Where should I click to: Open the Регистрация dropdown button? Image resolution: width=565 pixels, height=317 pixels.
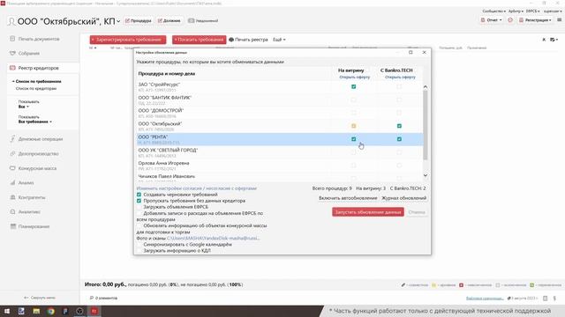pos(535,20)
